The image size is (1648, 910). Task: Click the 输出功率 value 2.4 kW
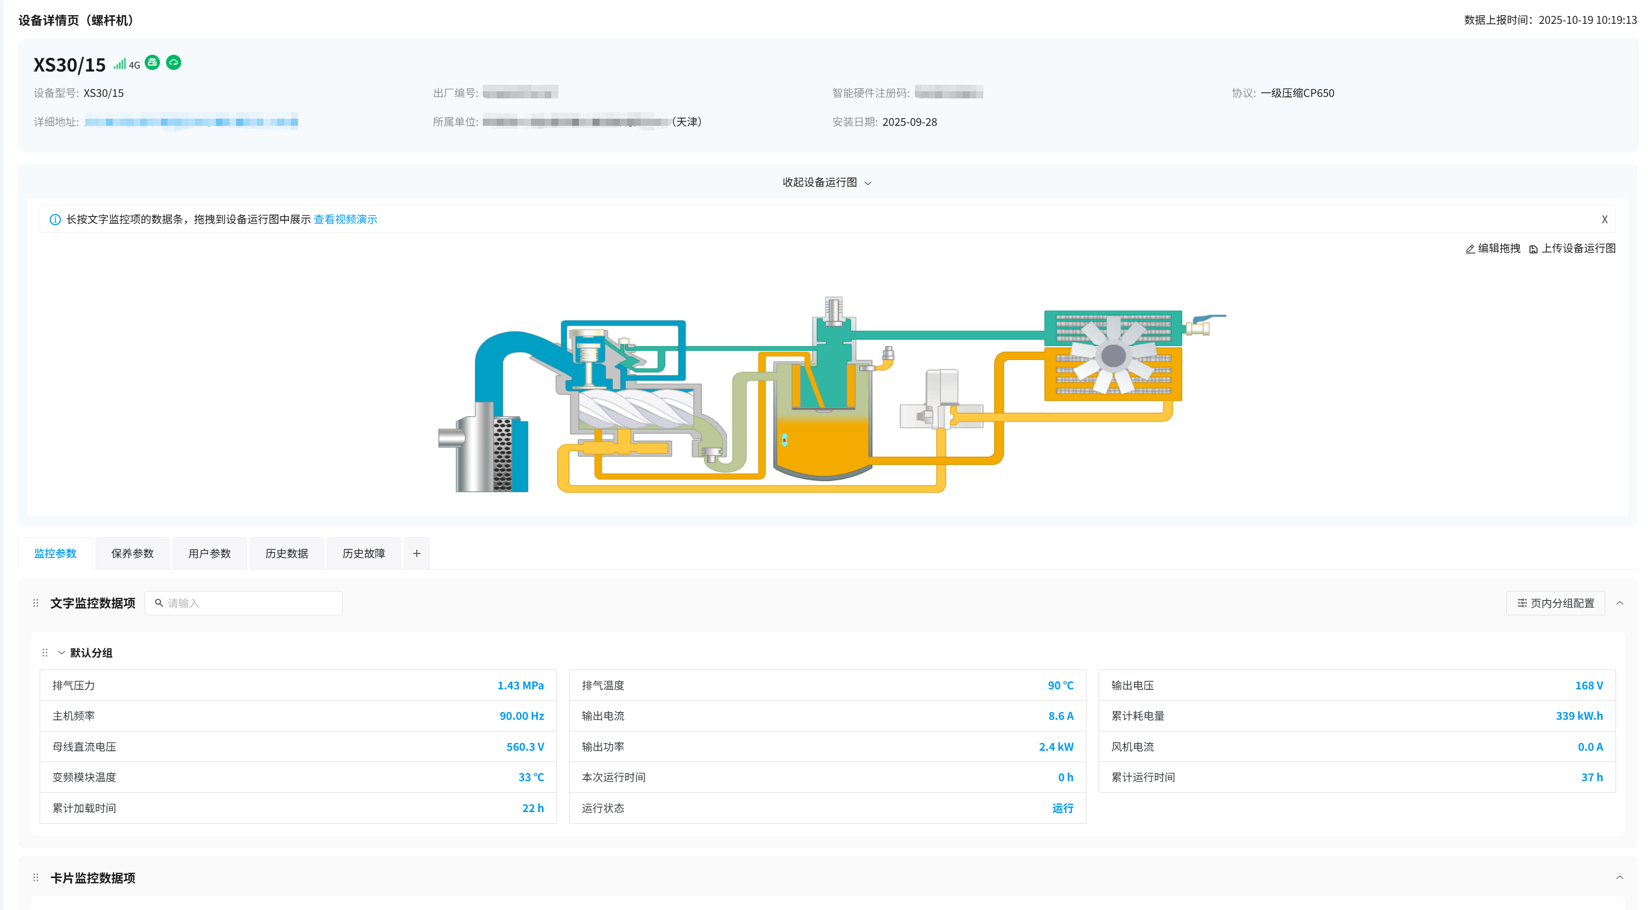[x=1056, y=746]
